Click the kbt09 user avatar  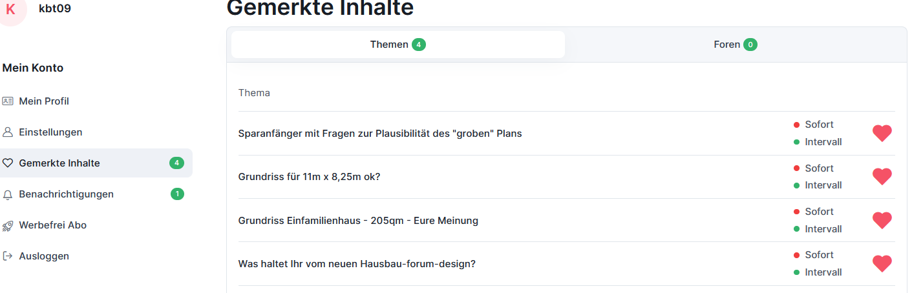[11, 9]
